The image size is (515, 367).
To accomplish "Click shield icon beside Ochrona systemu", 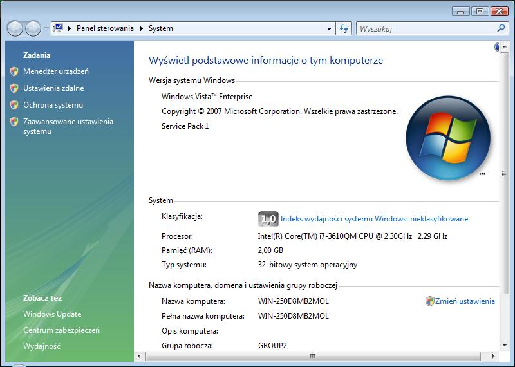I will pos(14,105).
